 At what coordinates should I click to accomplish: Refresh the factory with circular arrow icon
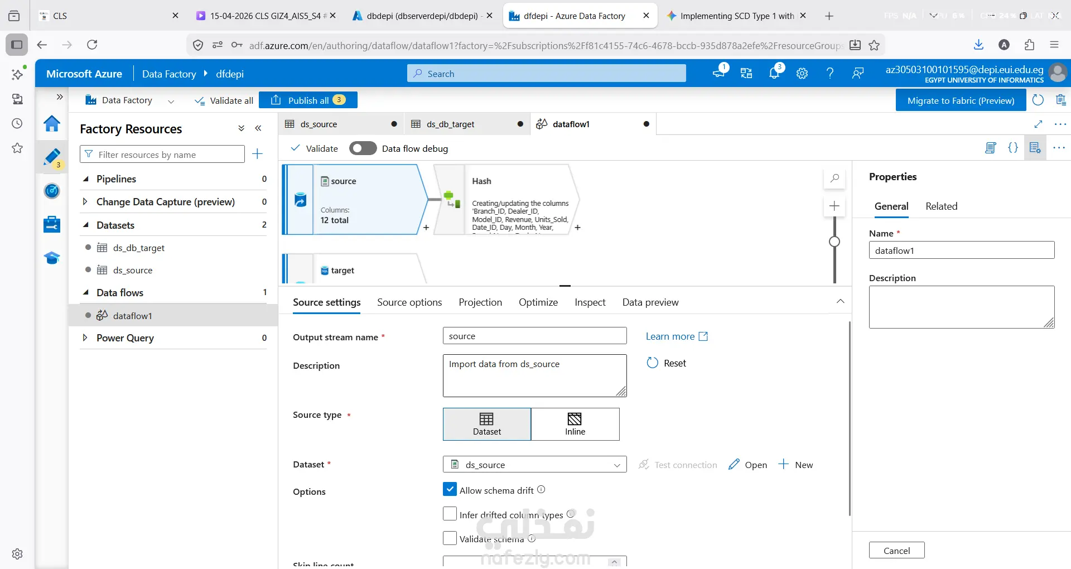click(1038, 100)
